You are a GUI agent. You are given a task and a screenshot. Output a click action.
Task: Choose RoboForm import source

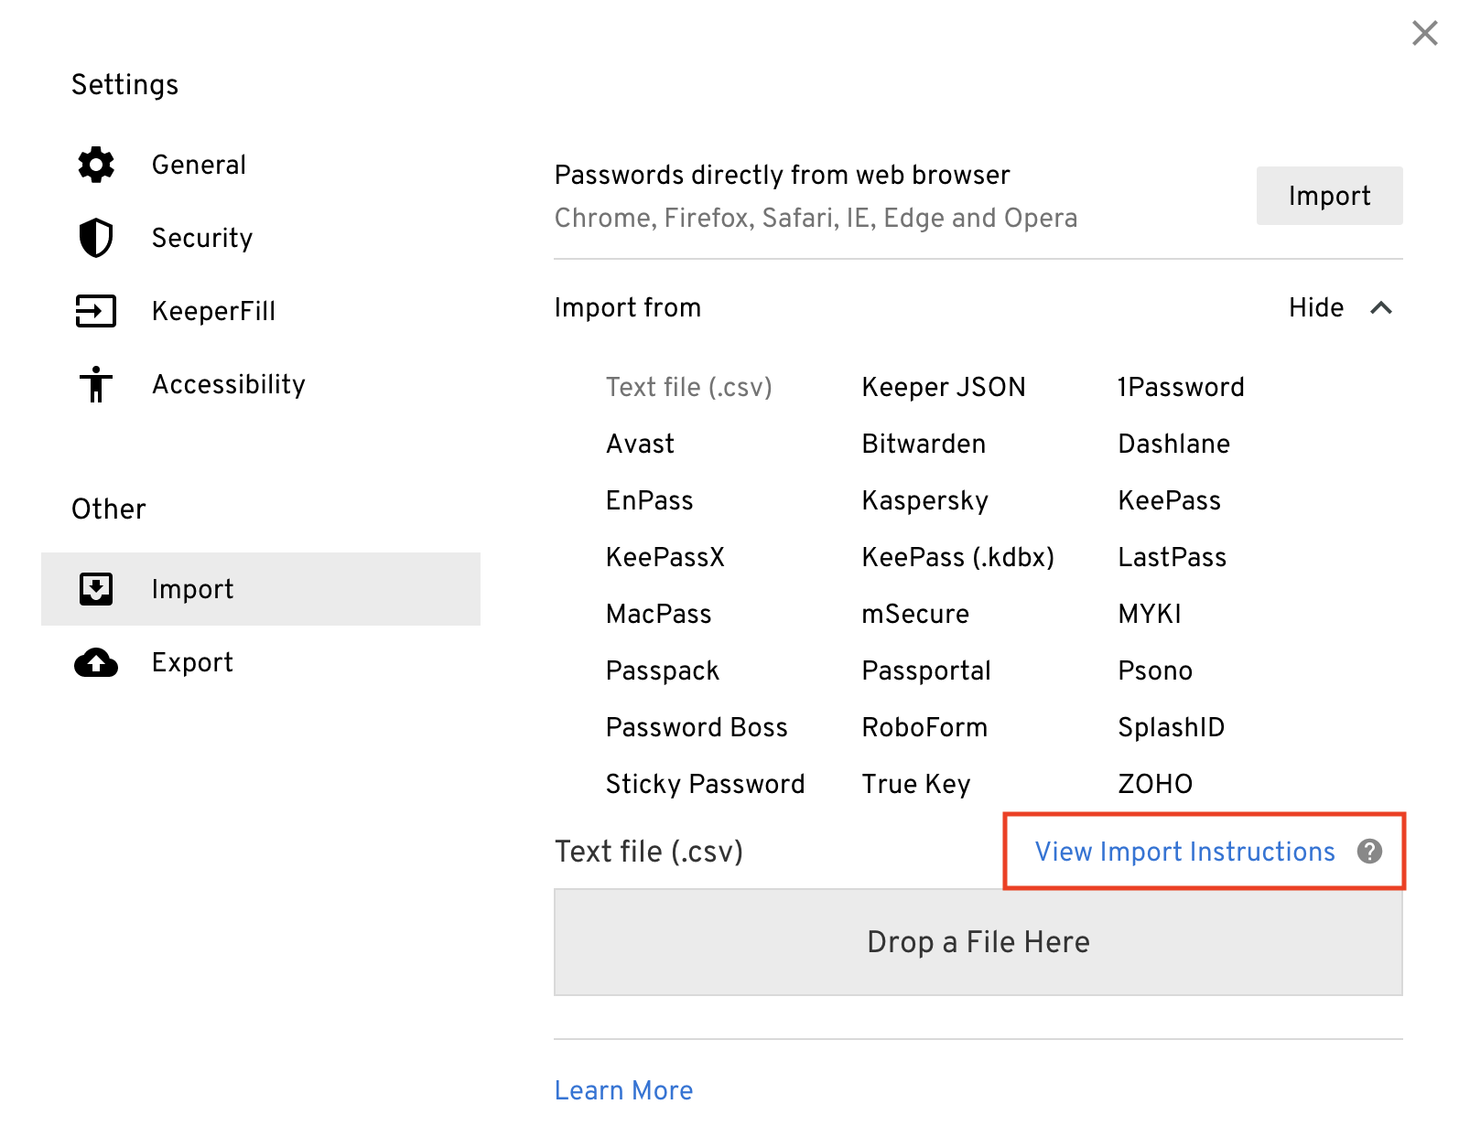924,727
